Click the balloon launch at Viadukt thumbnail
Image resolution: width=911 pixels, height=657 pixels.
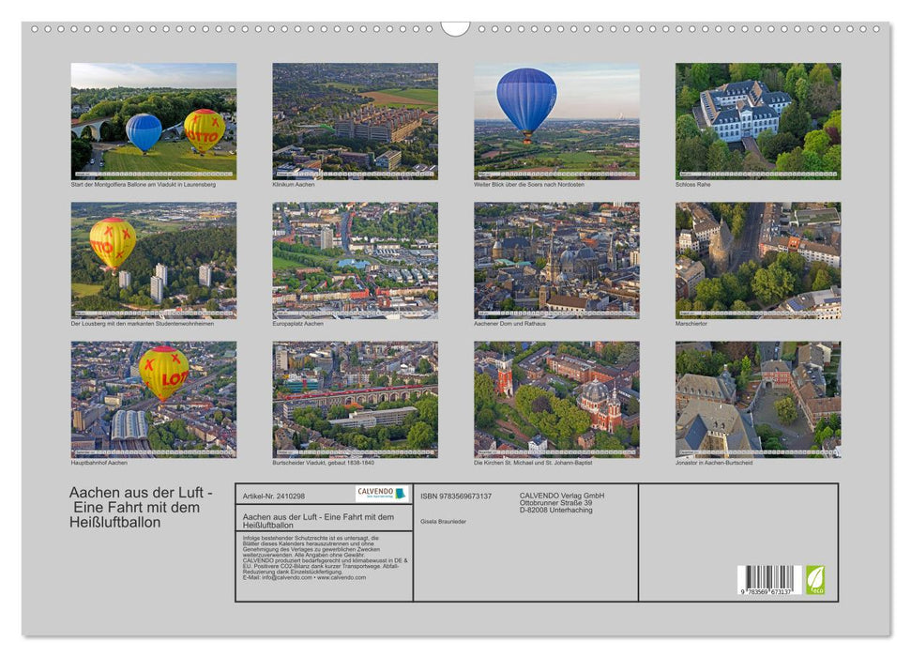(153, 121)
